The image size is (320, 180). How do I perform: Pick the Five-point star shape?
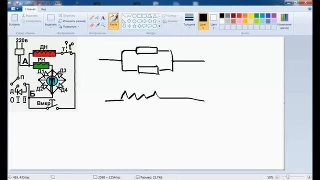134,26
